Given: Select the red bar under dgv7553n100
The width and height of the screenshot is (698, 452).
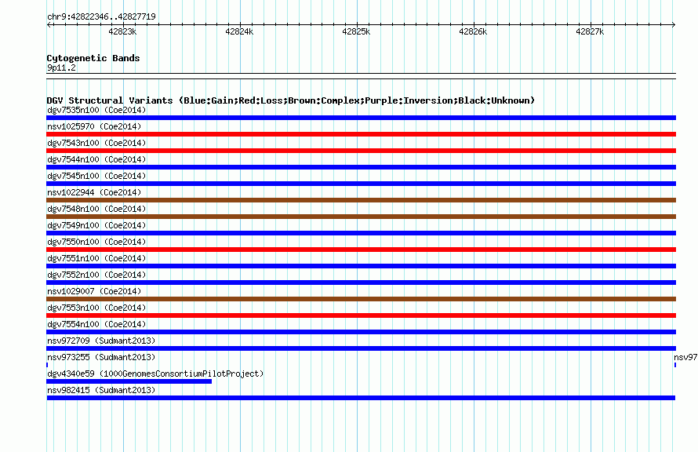Looking at the screenshot, I should (x=361, y=315).
